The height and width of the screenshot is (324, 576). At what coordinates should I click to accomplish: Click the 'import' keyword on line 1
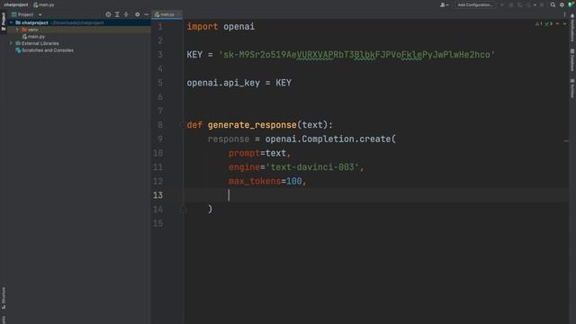(x=202, y=26)
